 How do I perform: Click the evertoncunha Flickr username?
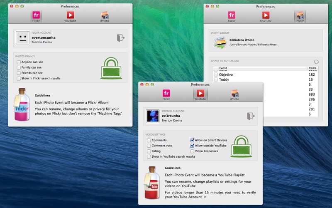pyautogui.click(x=44, y=37)
